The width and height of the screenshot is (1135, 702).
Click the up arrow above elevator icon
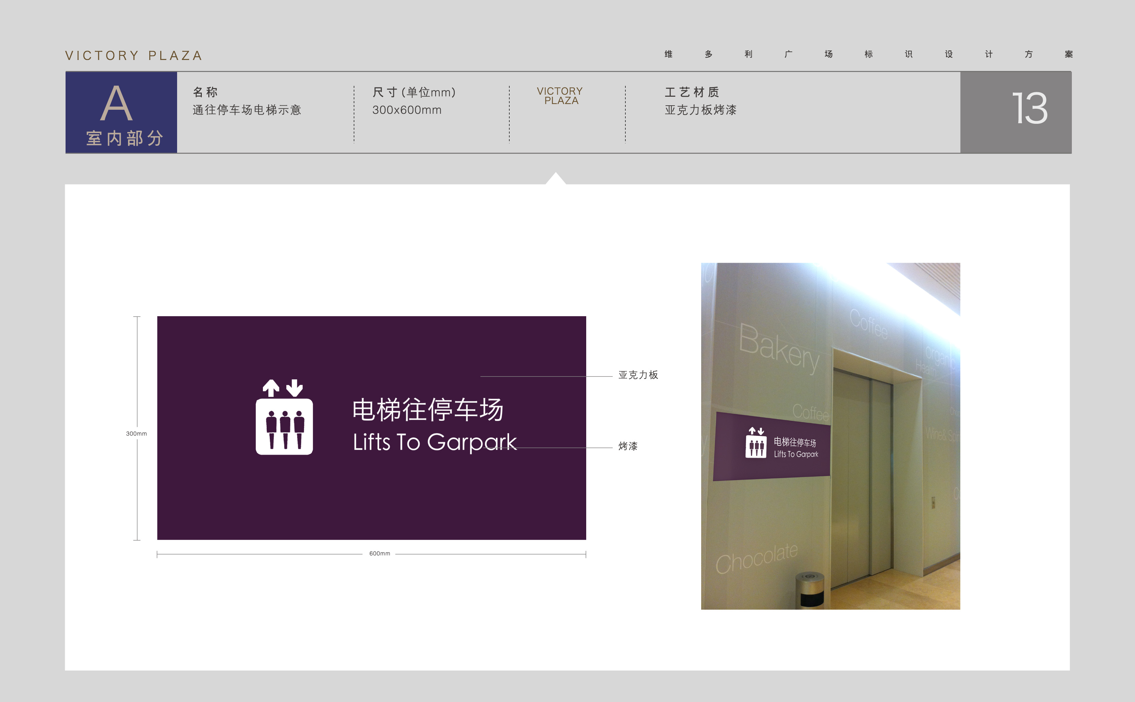pos(271,388)
